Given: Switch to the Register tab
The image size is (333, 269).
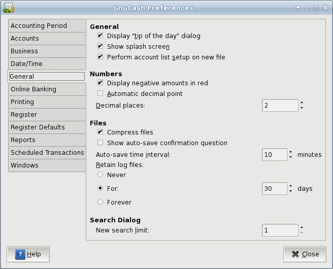Looking at the screenshot, I should tap(47, 115).
